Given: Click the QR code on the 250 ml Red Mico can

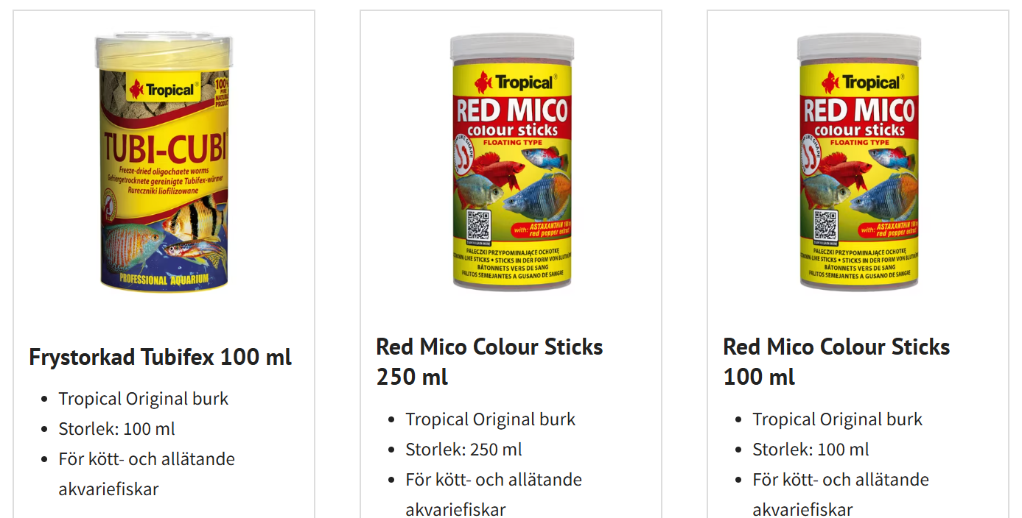Looking at the screenshot, I should click(x=478, y=225).
